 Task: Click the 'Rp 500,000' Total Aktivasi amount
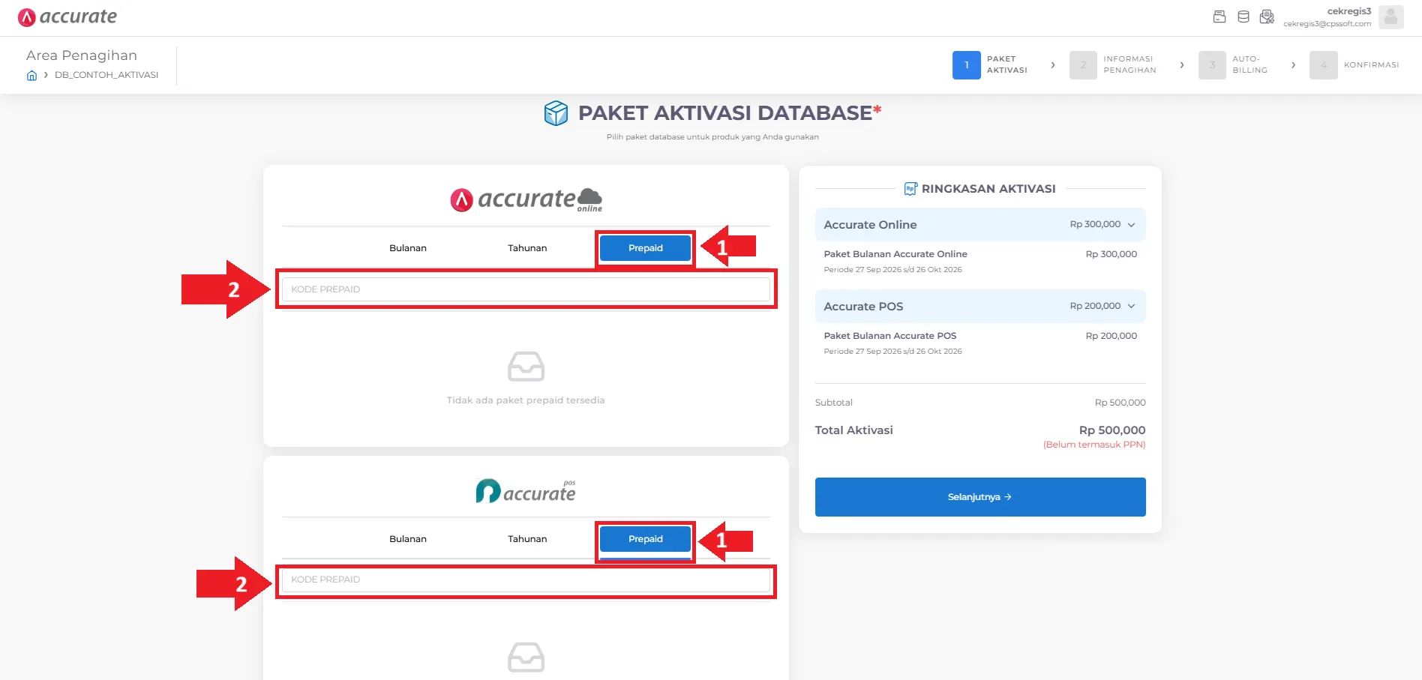click(x=1112, y=430)
